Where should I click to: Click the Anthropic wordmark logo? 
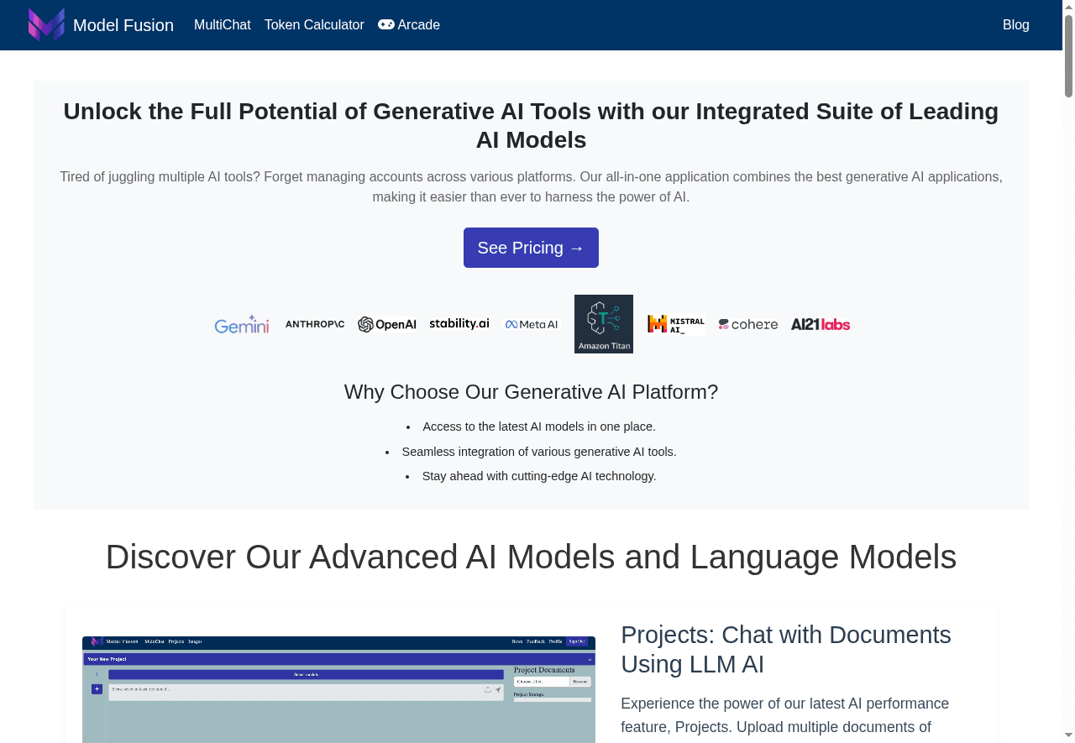pos(314,323)
